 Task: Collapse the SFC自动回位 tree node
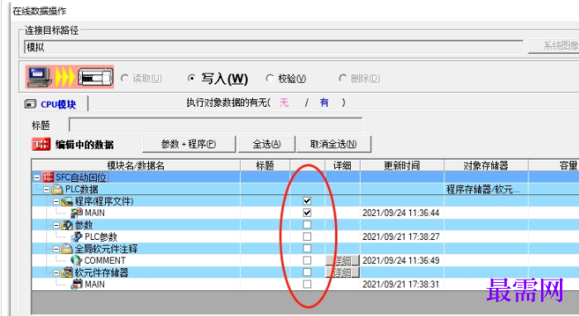point(37,178)
